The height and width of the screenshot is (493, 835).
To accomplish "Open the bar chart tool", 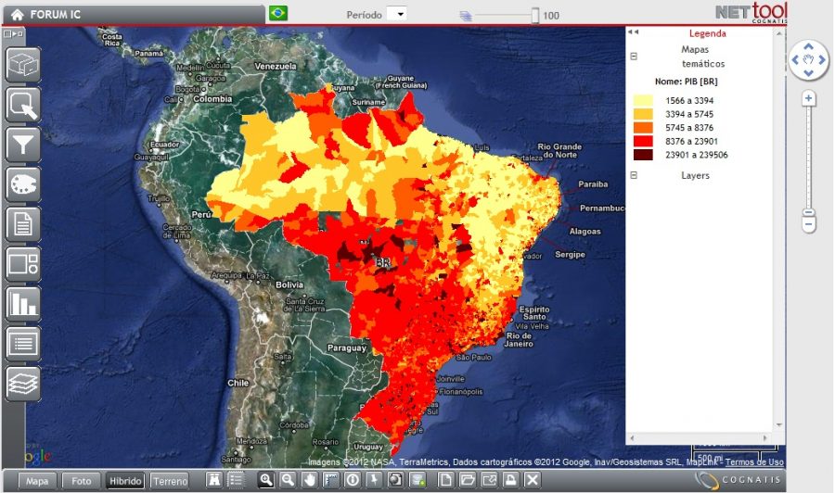I will point(23,303).
